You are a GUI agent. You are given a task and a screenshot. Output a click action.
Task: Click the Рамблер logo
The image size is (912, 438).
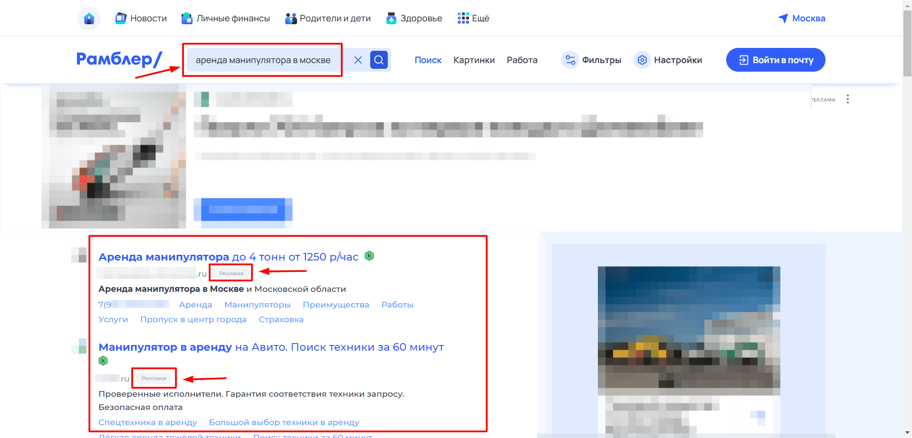(119, 59)
